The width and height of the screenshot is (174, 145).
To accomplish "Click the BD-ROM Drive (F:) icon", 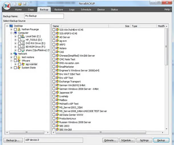I will 23,47.
